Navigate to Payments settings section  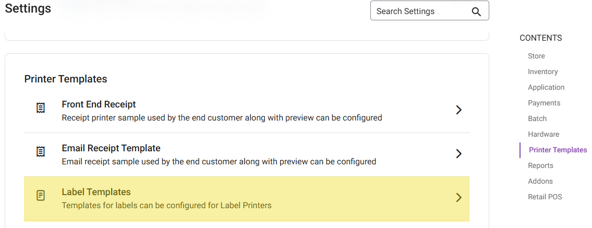tap(544, 103)
